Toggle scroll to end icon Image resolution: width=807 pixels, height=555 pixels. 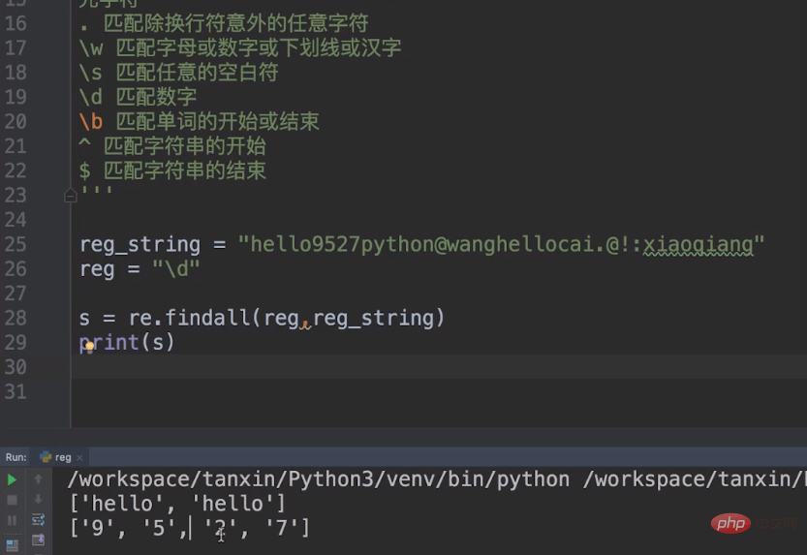38,540
